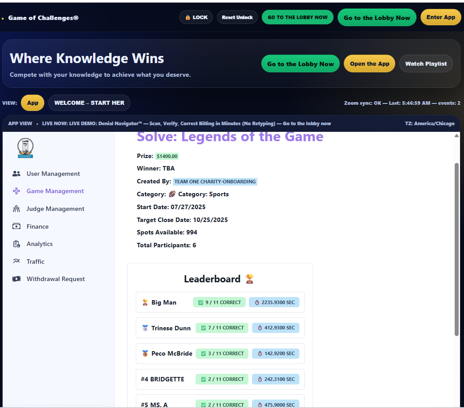464x408 pixels.
Task: Click the Analytics clipboard icon
Action: click(16, 244)
